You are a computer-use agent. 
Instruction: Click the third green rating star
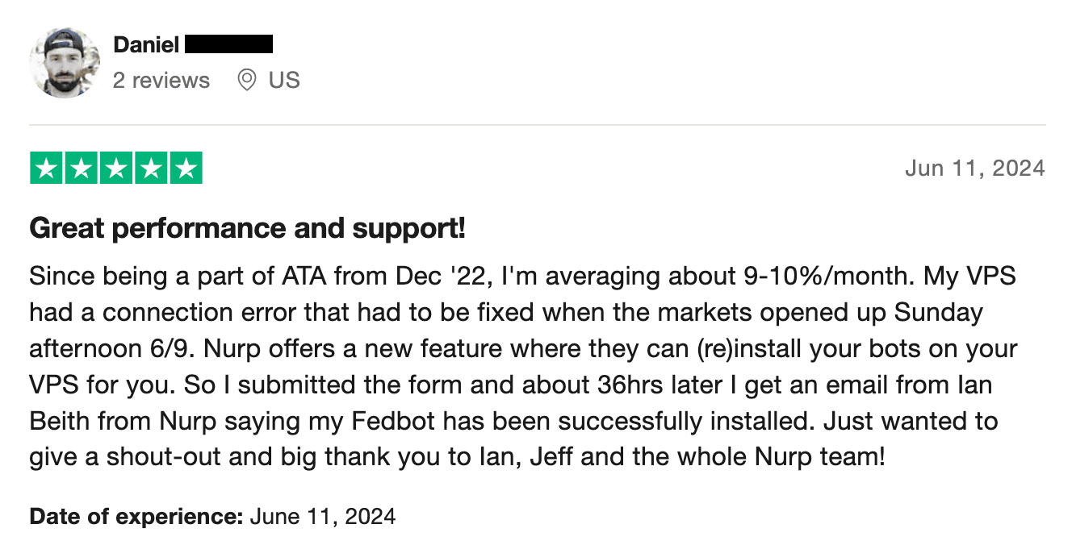116,168
